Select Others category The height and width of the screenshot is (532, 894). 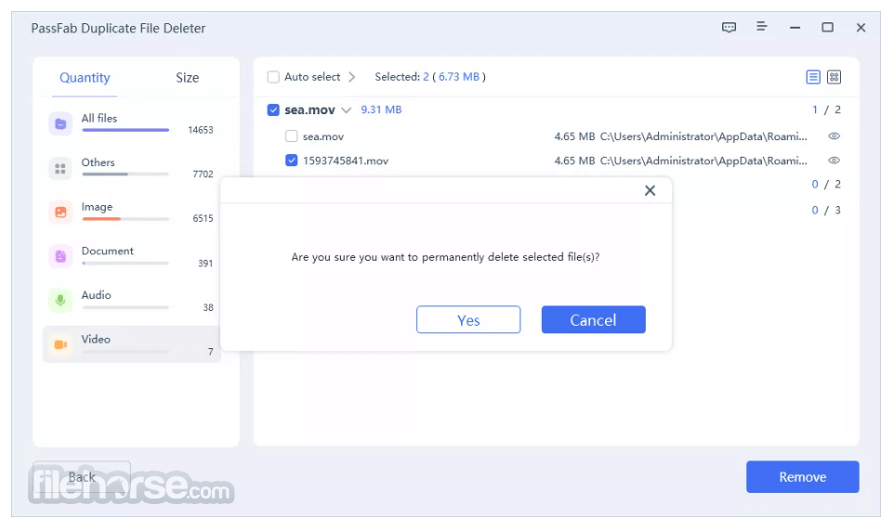(131, 168)
